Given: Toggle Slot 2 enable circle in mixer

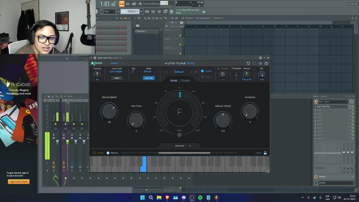Looking at the screenshot, I should (349, 110).
